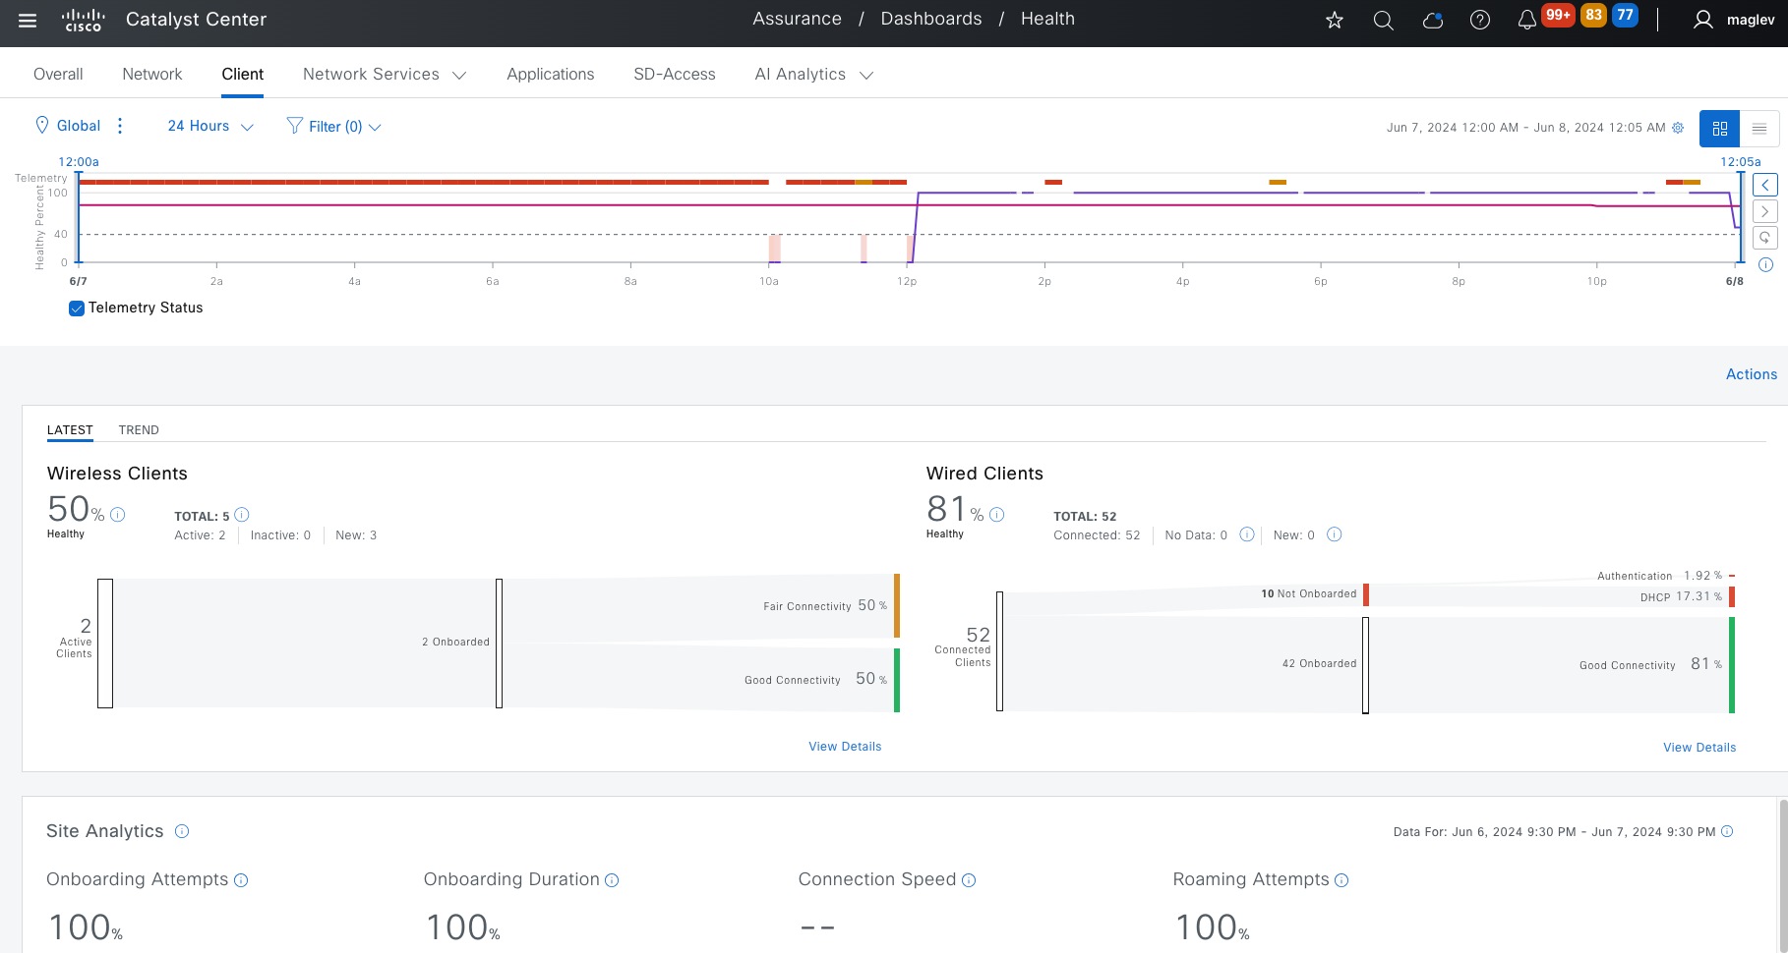Expand the 24 Hours time range dropdown
The height and width of the screenshot is (953, 1788).
tap(210, 127)
